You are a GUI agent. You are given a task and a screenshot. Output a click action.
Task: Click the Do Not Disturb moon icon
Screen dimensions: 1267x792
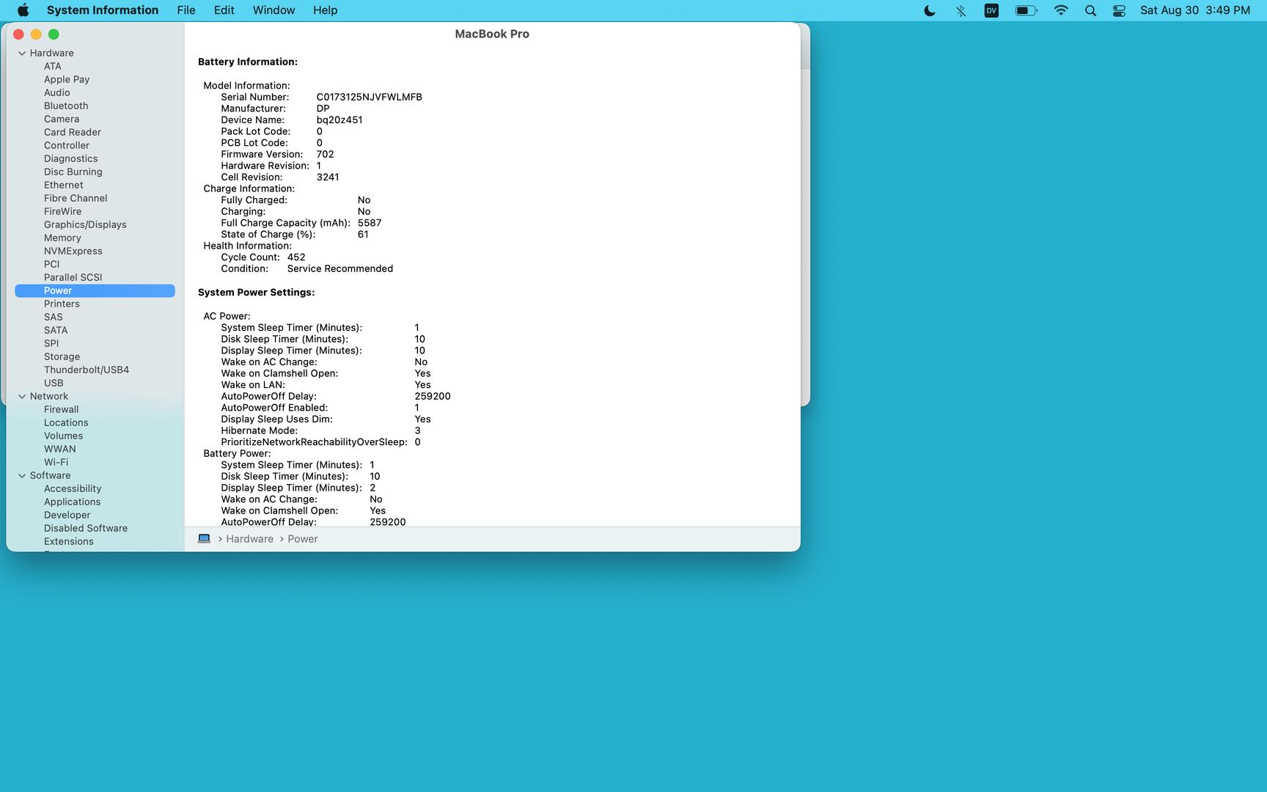[x=930, y=10]
